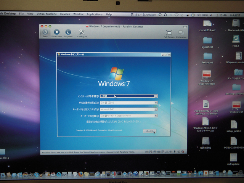Viewport: 244px width, 183px height.
Task: Click the lock icon in menu bar
Action: click(x=188, y=15)
